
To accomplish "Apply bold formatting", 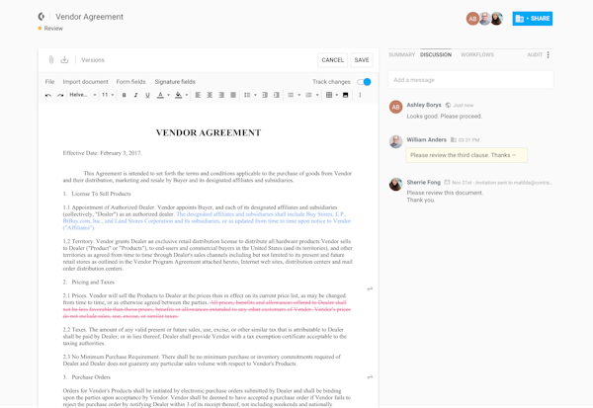I will [x=124, y=96].
